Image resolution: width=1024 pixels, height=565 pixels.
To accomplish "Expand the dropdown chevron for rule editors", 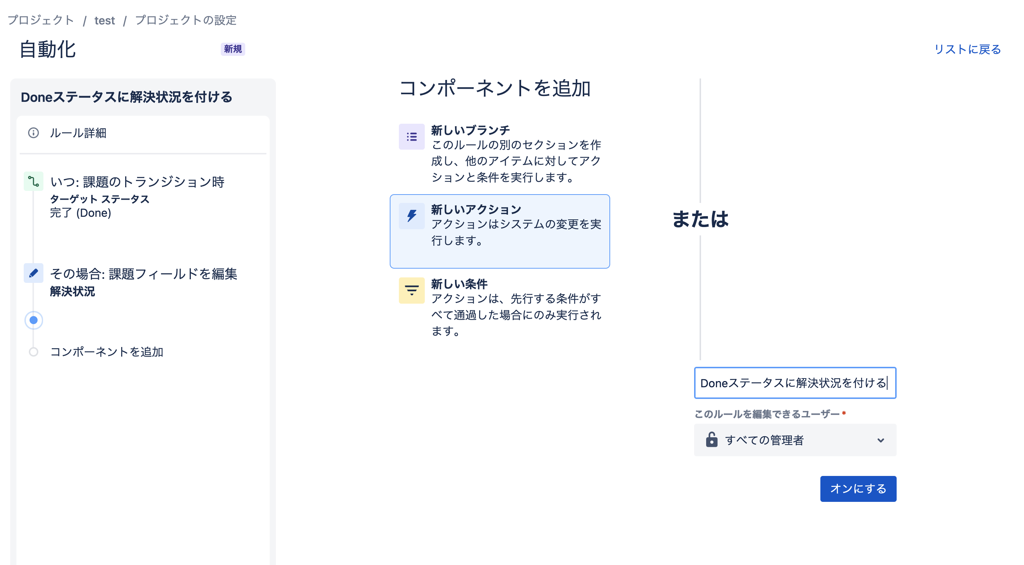I will point(881,440).
